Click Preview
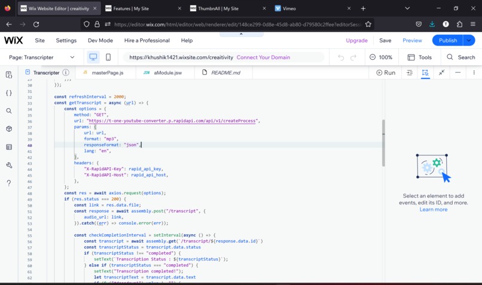The image size is (482, 285). click(412, 41)
